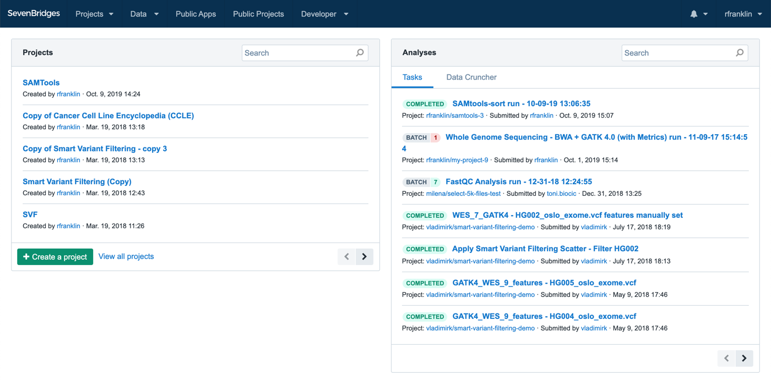Click the Create a project button
The height and width of the screenshot is (380, 771).
tap(55, 257)
